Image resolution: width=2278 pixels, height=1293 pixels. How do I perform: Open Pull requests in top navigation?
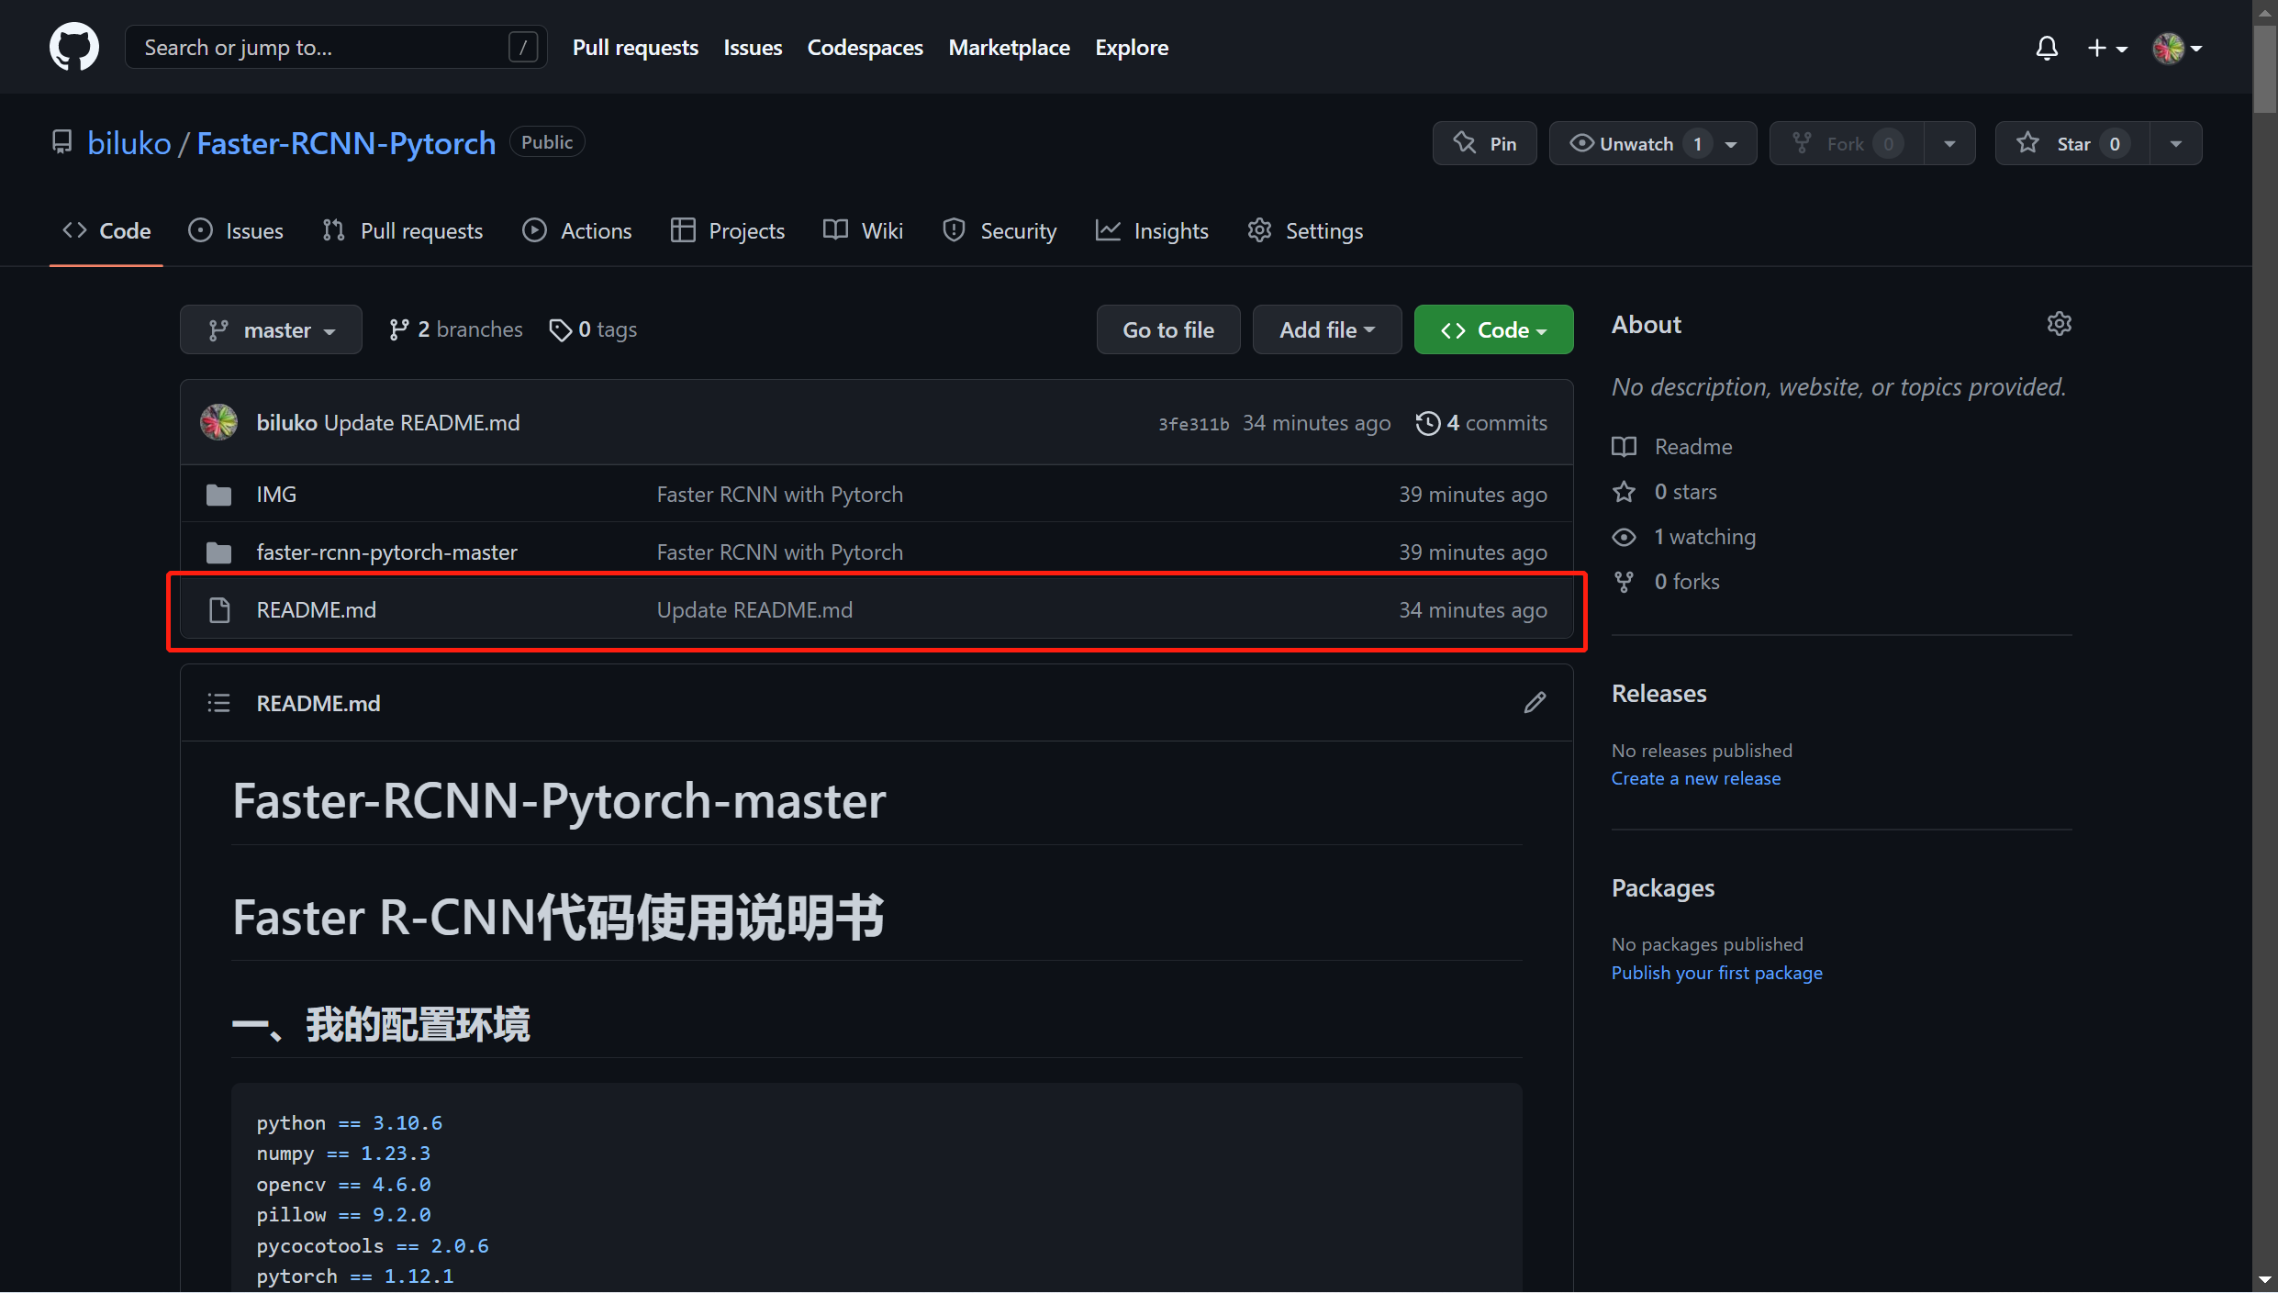pyautogui.click(x=635, y=47)
